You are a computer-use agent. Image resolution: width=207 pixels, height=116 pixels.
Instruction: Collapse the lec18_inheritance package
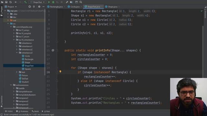tap(14, 40)
